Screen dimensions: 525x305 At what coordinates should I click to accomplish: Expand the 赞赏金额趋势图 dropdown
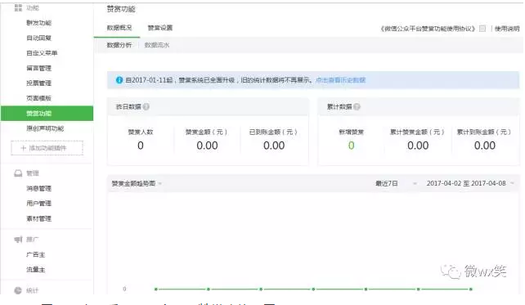coord(137,183)
